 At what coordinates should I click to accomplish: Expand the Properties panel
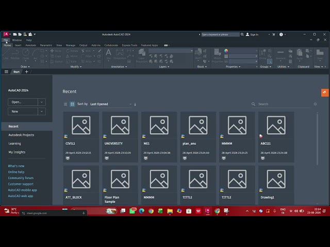[x=233, y=66]
